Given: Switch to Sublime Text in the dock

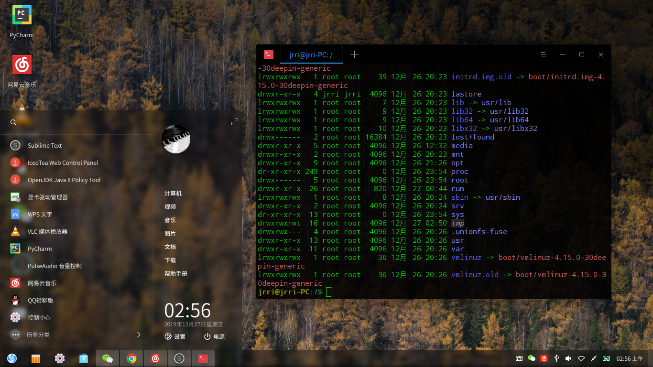Looking at the screenshot, I should click(179, 358).
